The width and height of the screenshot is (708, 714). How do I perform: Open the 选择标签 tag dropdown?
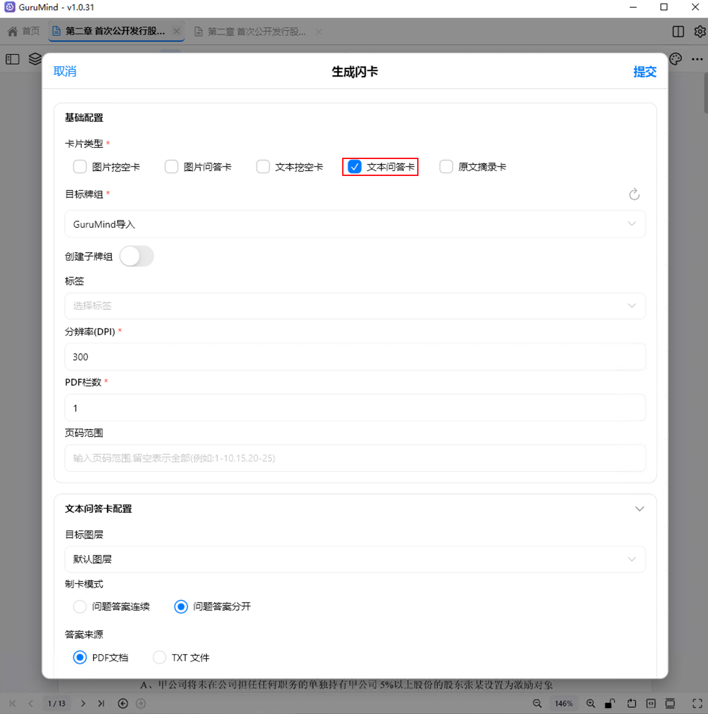[x=355, y=306]
